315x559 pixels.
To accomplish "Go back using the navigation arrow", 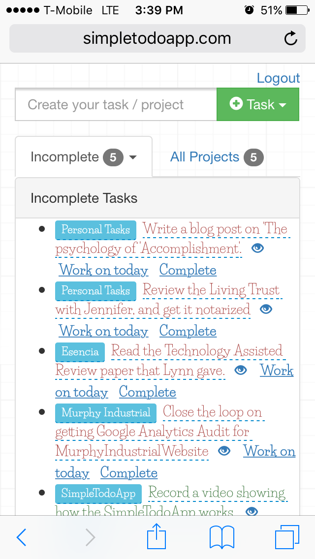I will pos(21,537).
